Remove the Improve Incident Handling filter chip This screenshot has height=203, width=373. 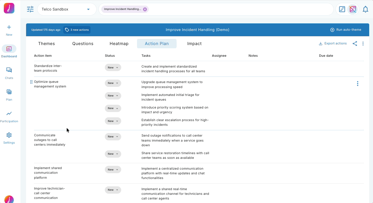[145, 9]
